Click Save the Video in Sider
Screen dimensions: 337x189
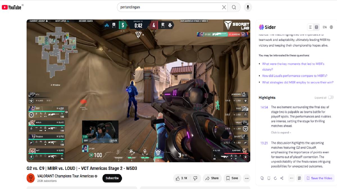coord(319,178)
